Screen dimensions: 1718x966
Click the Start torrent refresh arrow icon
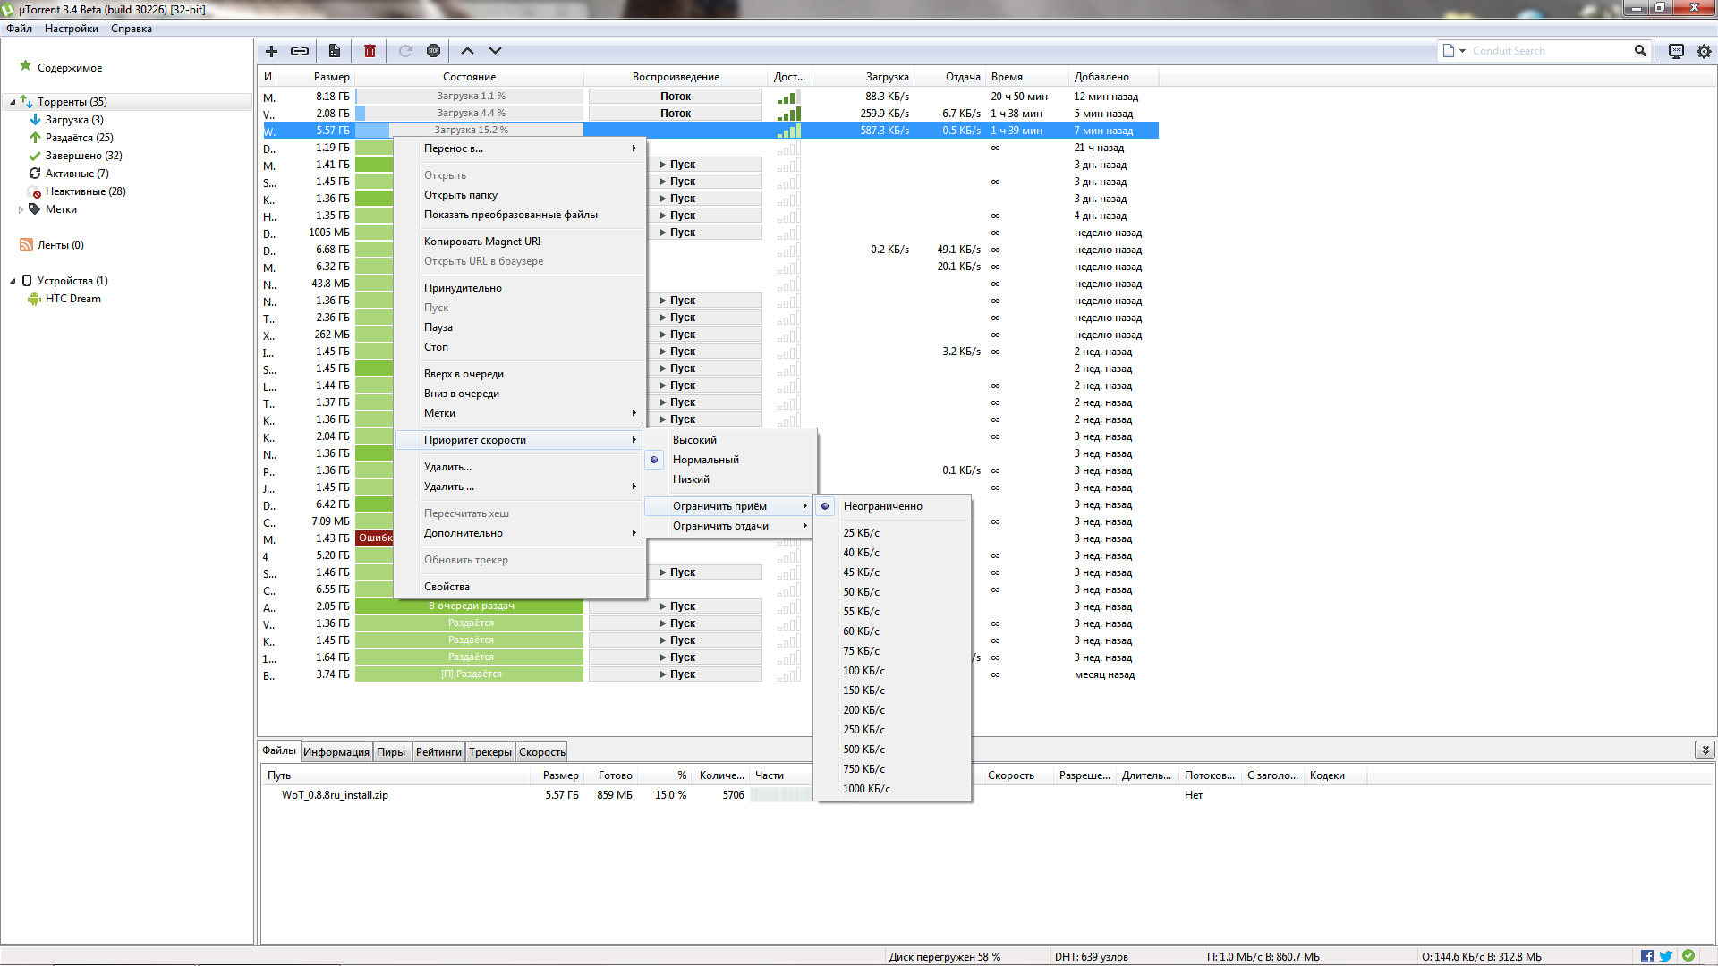pos(405,51)
